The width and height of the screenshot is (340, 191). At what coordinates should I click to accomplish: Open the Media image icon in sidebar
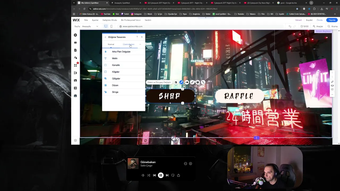[x=75, y=80]
